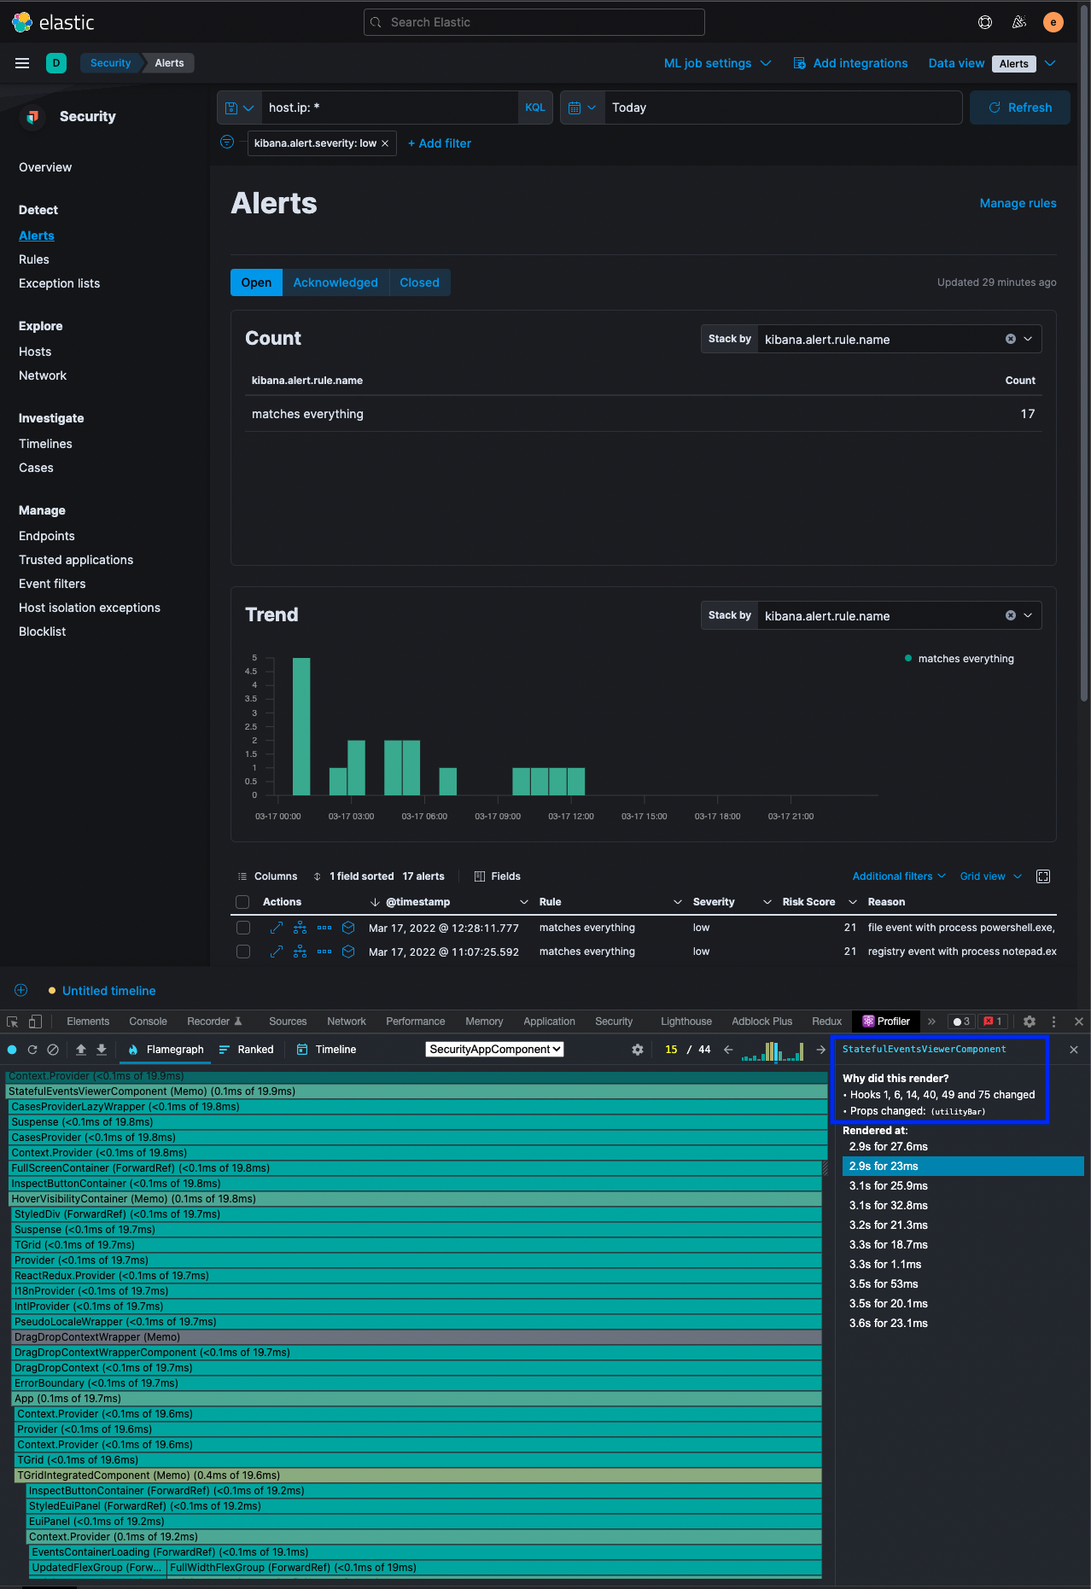This screenshot has height=1589, width=1091.
Task: Open Ranked view in Profiler
Action: coord(246,1050)
